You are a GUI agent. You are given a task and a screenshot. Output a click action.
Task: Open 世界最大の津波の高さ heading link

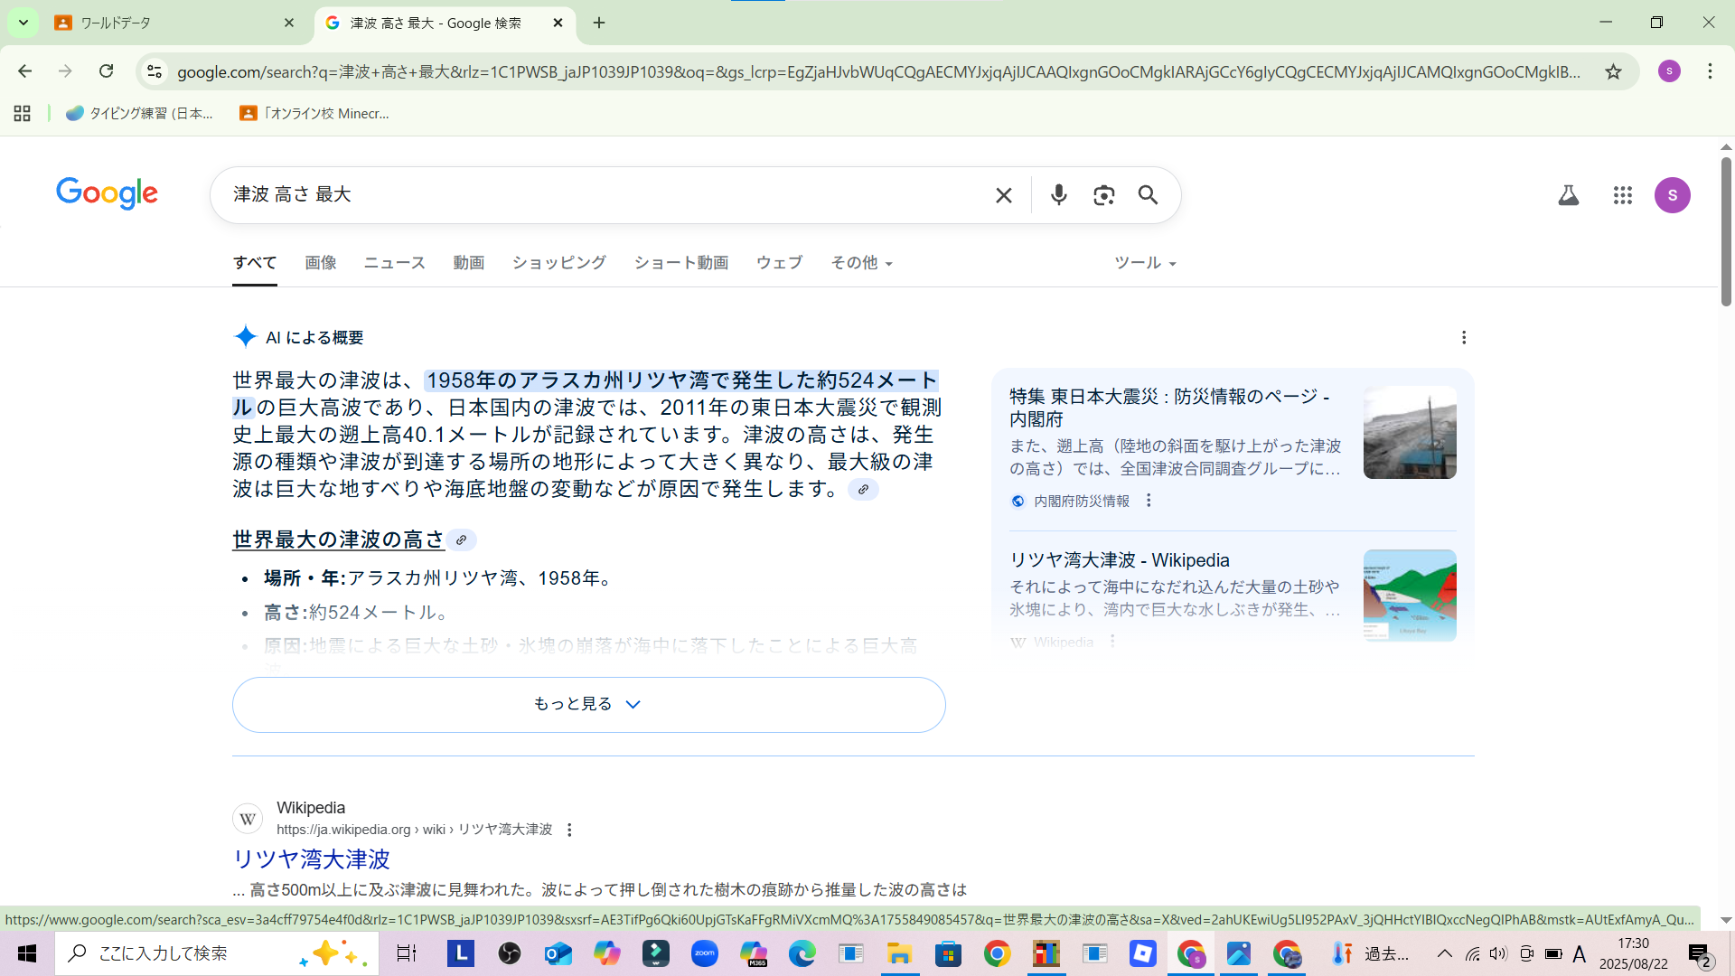click(339, 540)
